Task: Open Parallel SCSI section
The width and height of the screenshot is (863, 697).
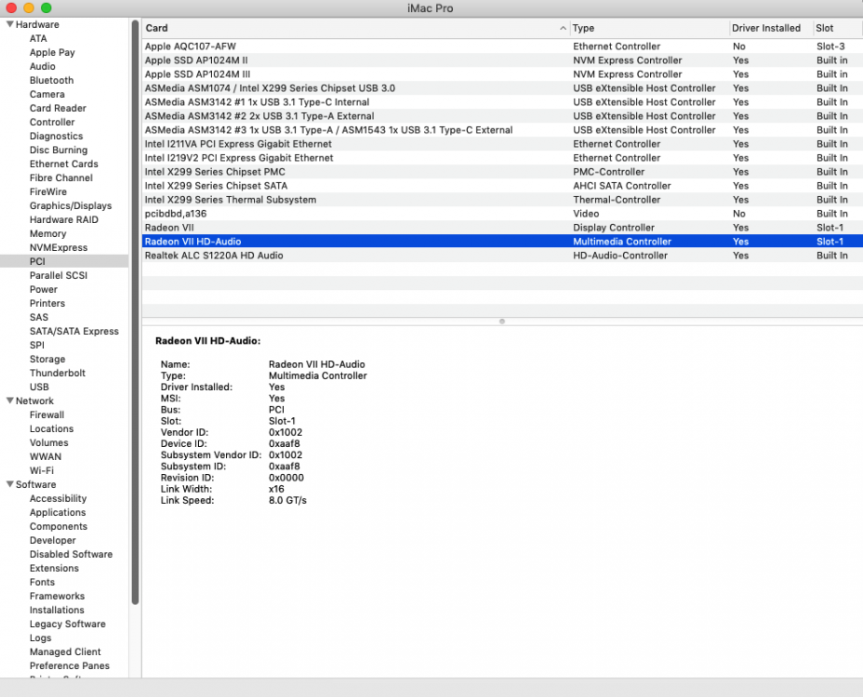Action: pyautogui.click(x=59, y=275)
